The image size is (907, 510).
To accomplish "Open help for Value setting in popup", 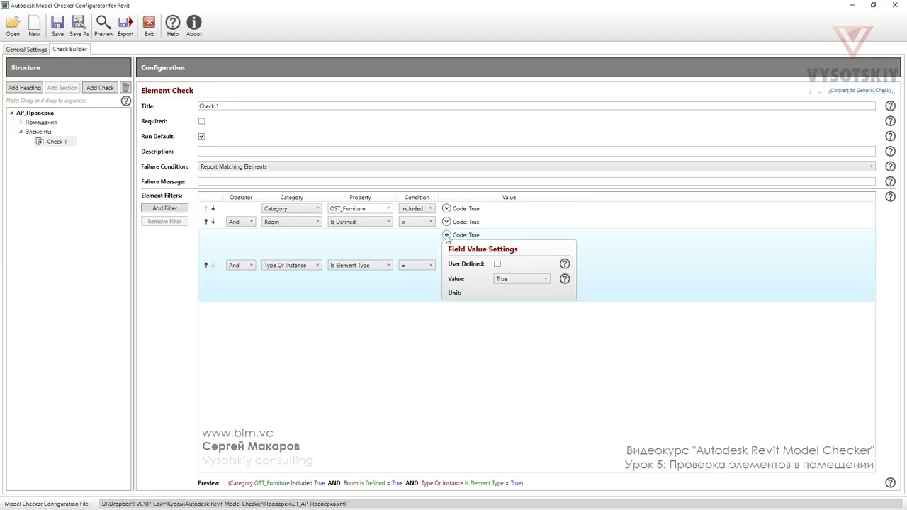I will pos(564,279).
